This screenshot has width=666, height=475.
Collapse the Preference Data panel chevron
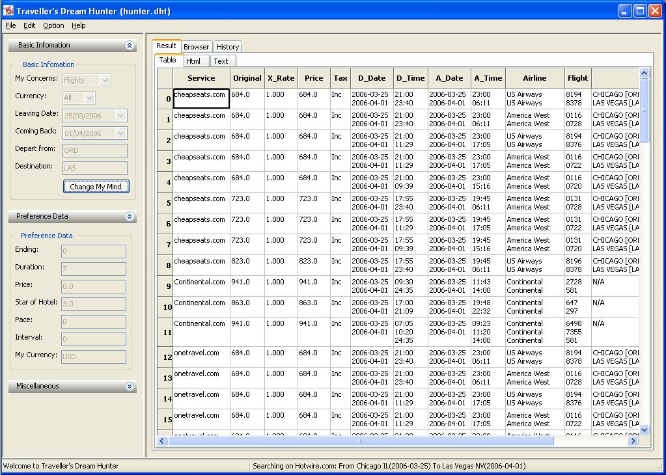pyautogui.click(x=130, y=217)
